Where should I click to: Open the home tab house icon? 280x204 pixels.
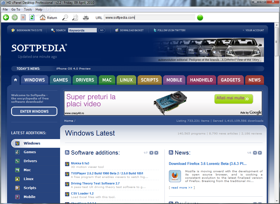coord(15,80)
